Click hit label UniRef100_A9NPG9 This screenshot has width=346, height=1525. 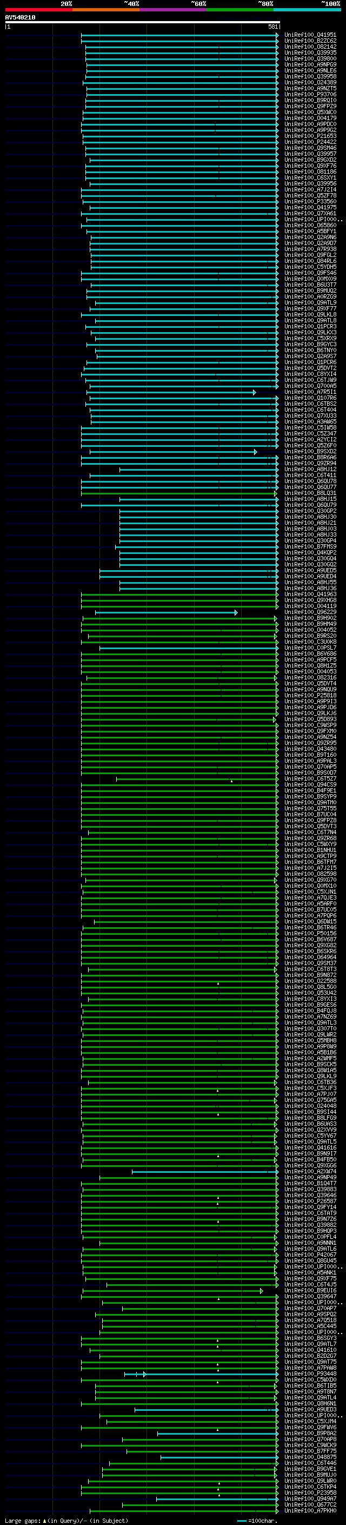click(x=310, y=64)
